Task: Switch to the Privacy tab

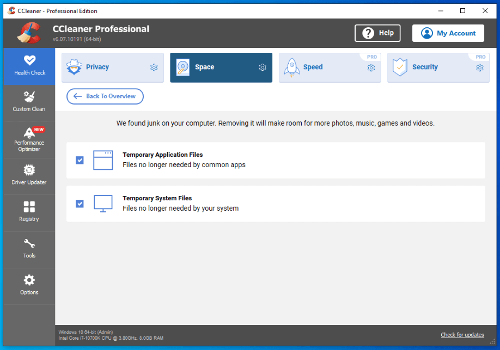Action: point(113,67)
